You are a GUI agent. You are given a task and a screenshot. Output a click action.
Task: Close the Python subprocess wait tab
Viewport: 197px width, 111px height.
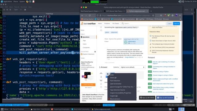(x=147, y=11)
